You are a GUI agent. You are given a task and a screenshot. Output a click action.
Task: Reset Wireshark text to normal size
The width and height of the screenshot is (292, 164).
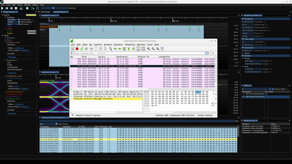(158, 49)
